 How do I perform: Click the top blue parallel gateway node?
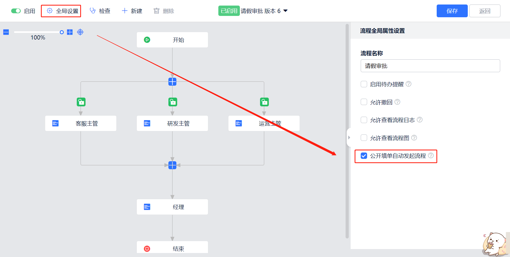[x=172, y=82]
